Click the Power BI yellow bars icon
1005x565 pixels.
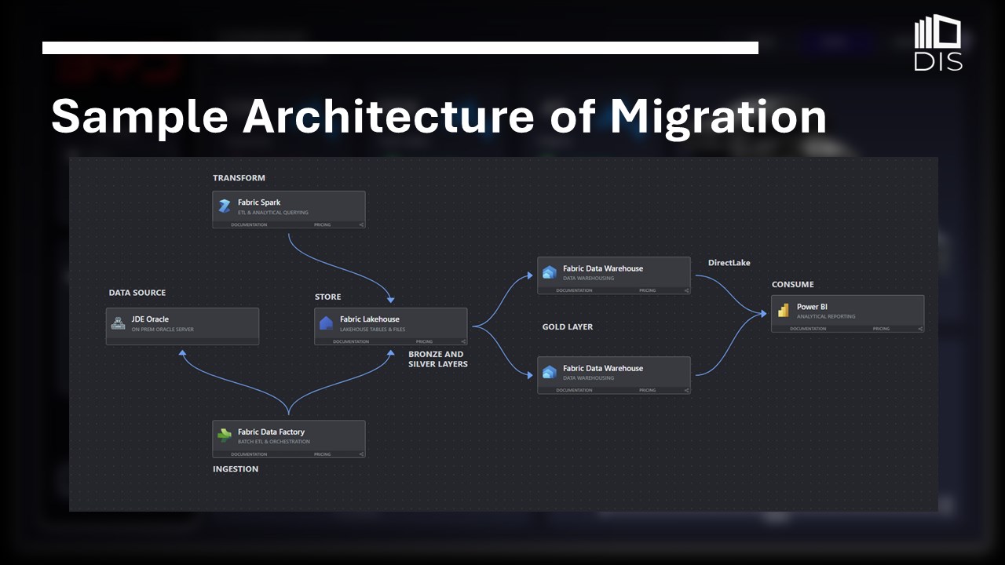click(x=783, y=311)
